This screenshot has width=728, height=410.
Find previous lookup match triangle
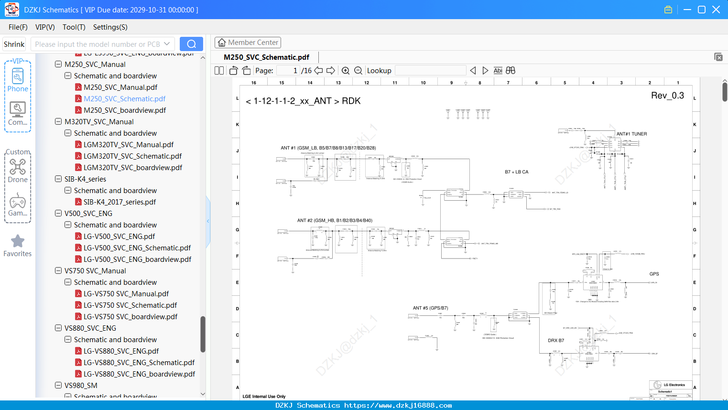pos(473,70)
